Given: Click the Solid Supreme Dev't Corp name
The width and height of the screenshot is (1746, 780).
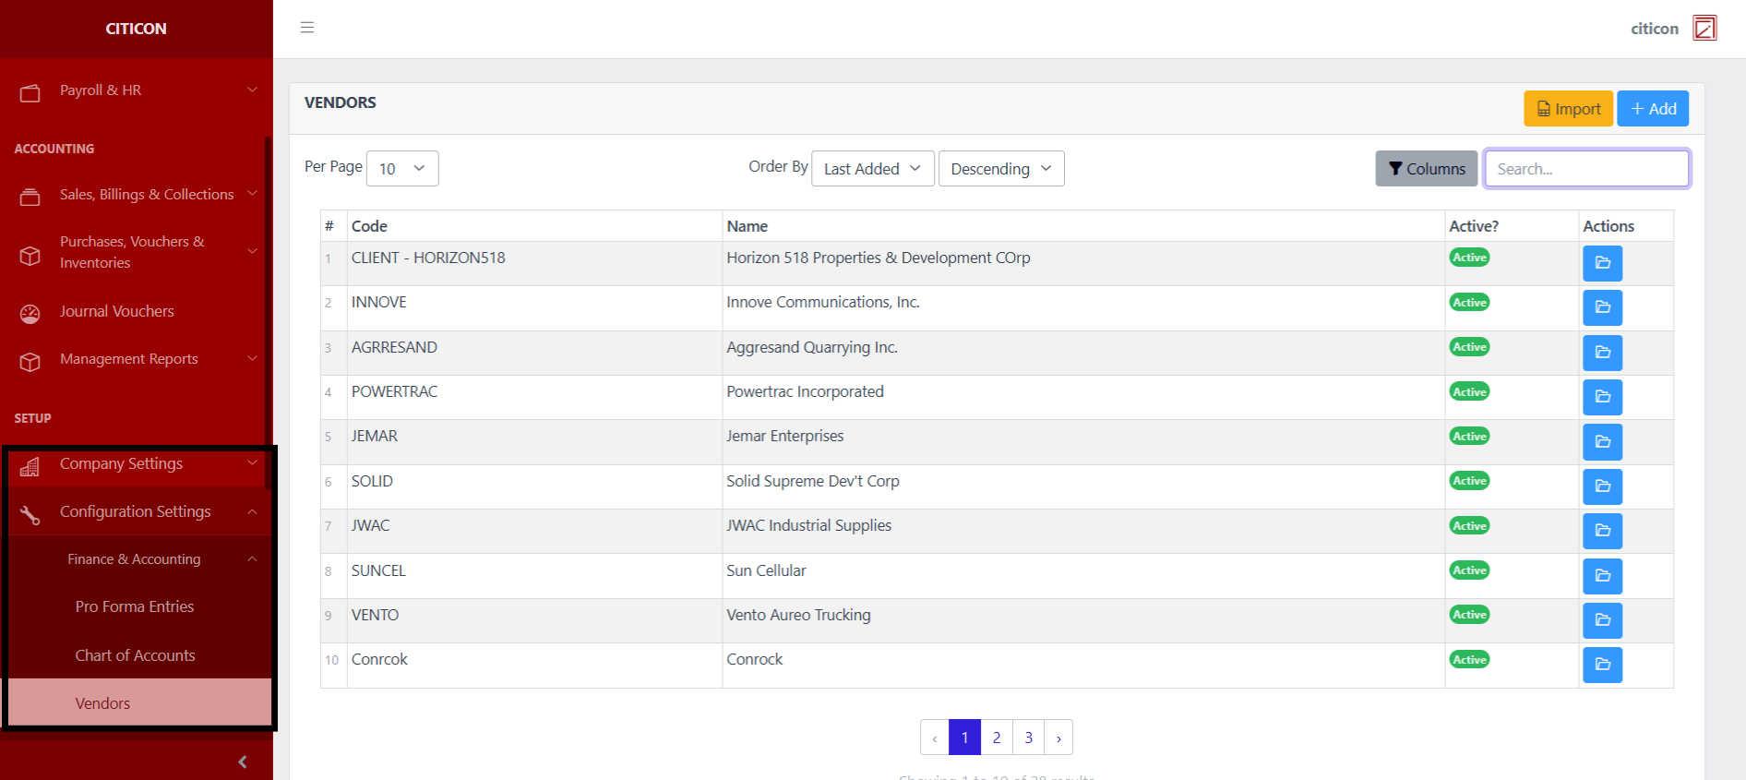Looking at the screenshot, I should 812,481.
